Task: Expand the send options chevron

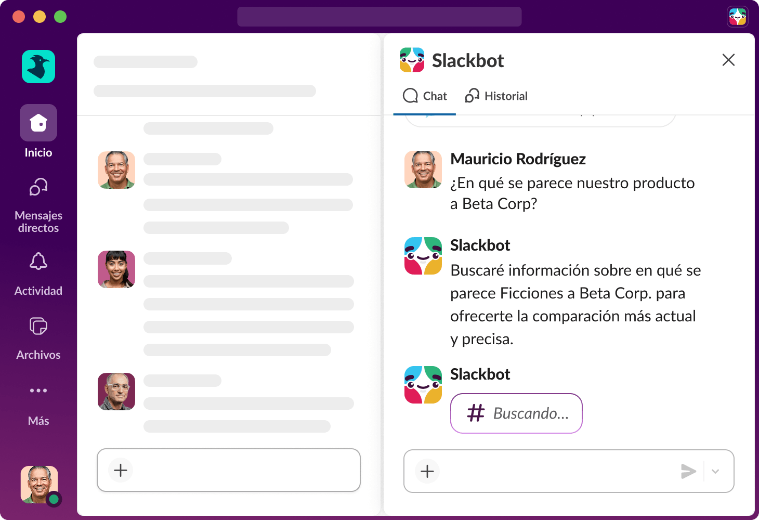Action: coord(716,471)
